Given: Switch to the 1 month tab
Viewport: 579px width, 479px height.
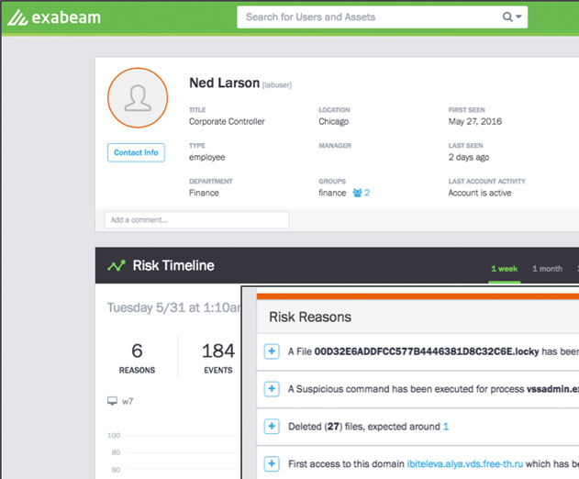Looking at the screenshot, I should pos(547,269).
